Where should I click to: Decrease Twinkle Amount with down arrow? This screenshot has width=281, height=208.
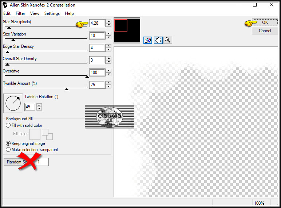pos(108,87)
